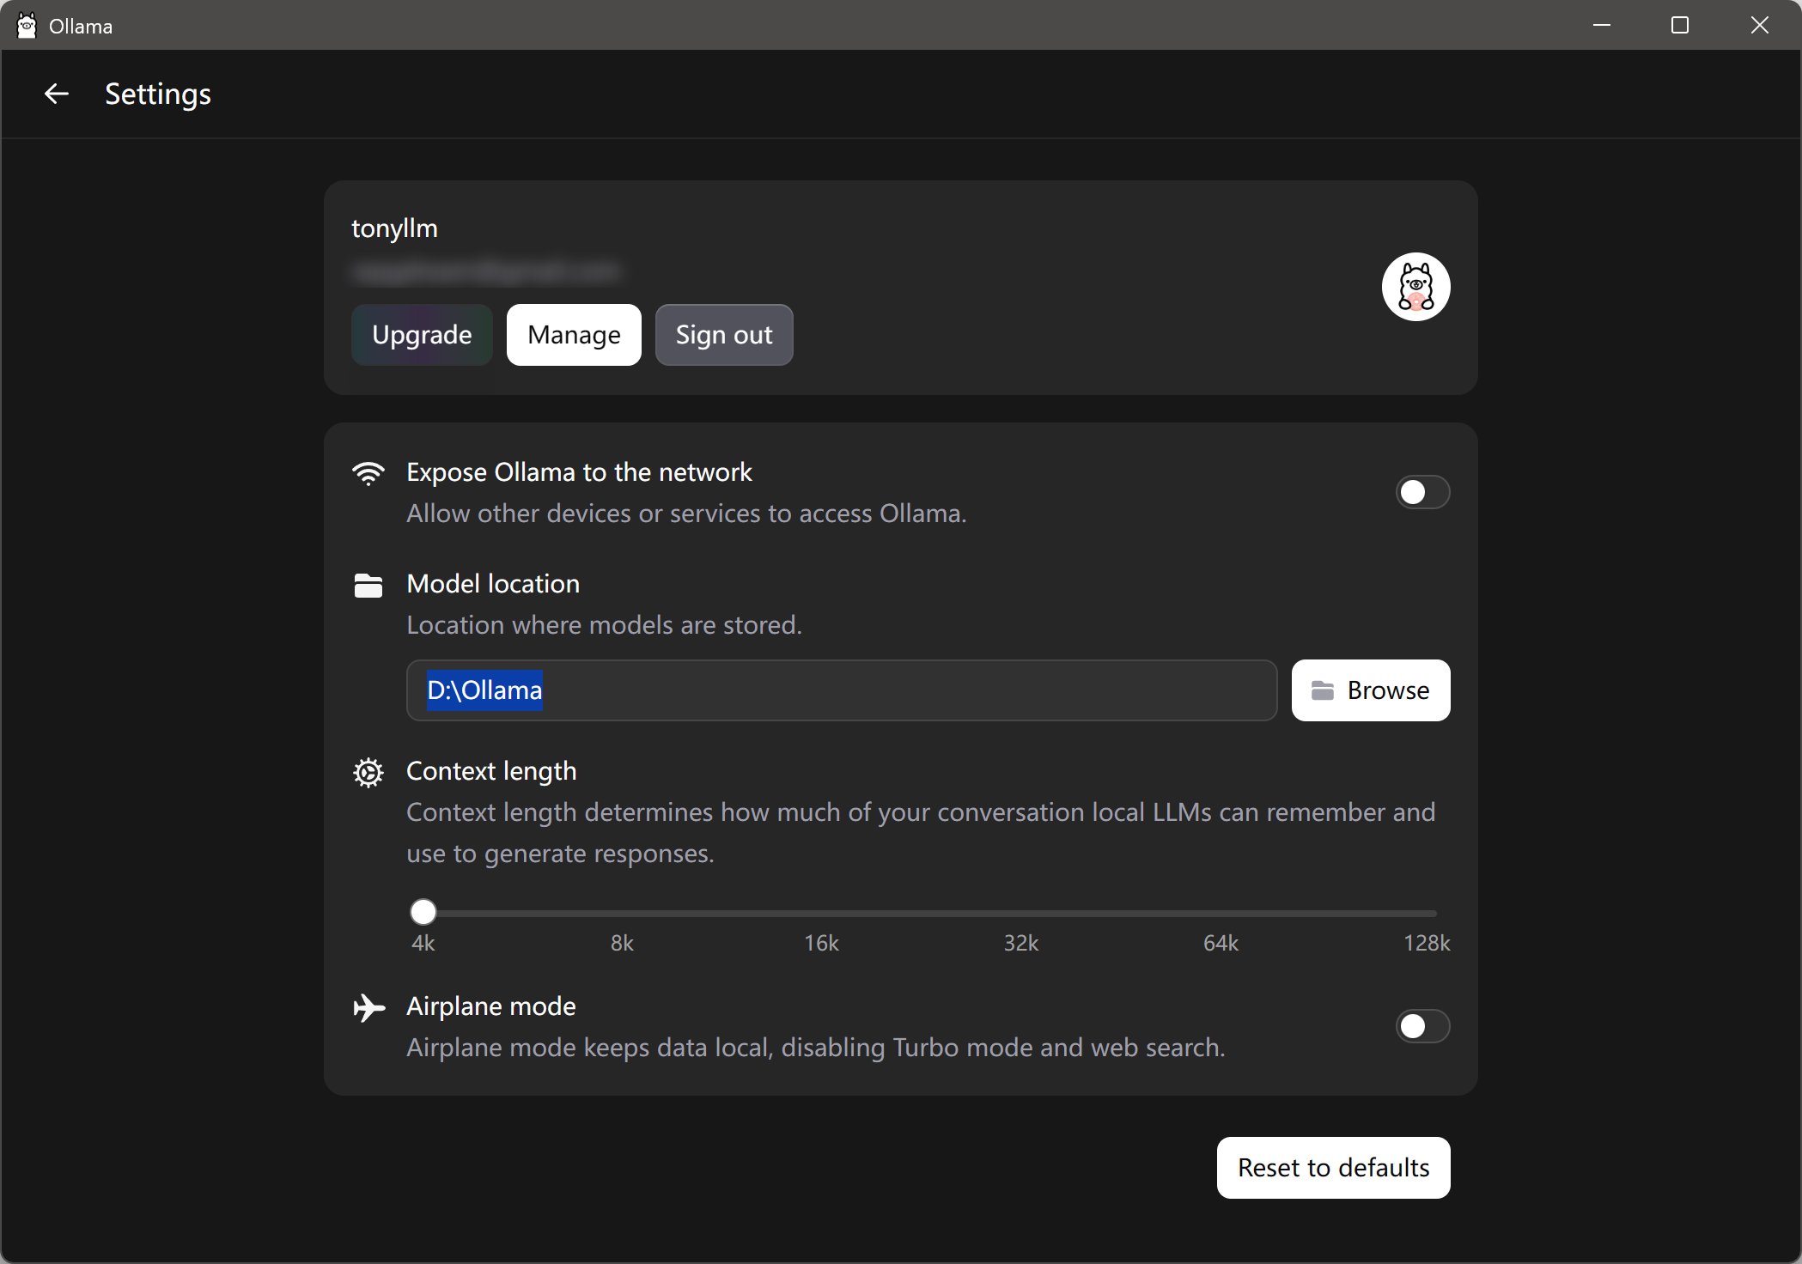Click the 64k context label
Screen dimensions: 1802x1264
1221,943
